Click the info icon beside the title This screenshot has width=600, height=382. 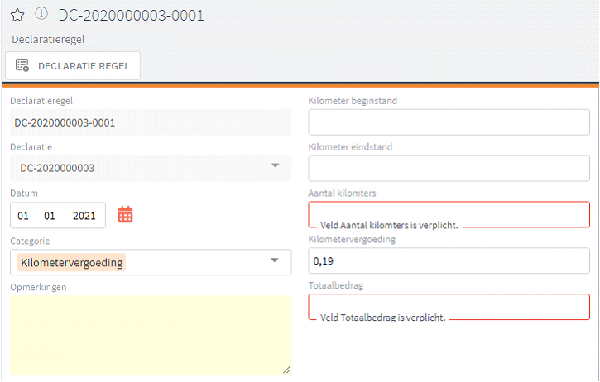point(41,15)
